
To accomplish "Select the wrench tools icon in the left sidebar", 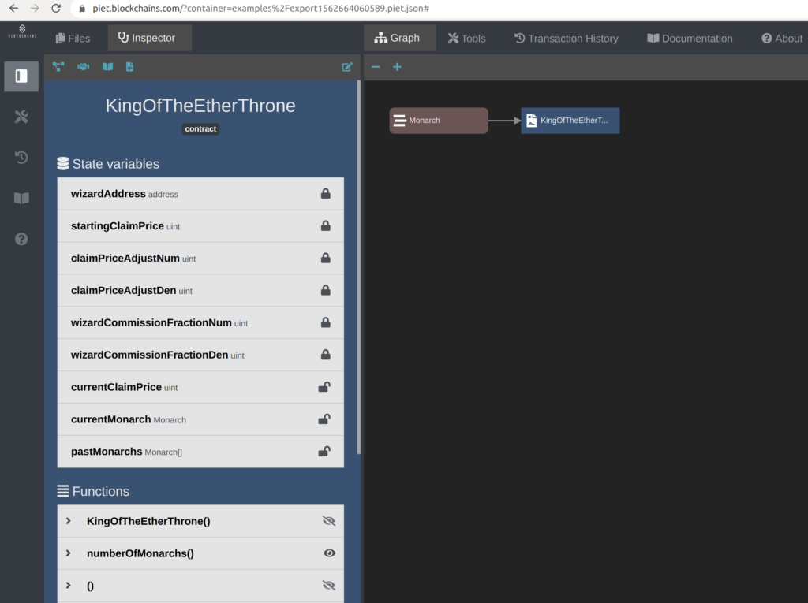I will click(x=21, y=117).
